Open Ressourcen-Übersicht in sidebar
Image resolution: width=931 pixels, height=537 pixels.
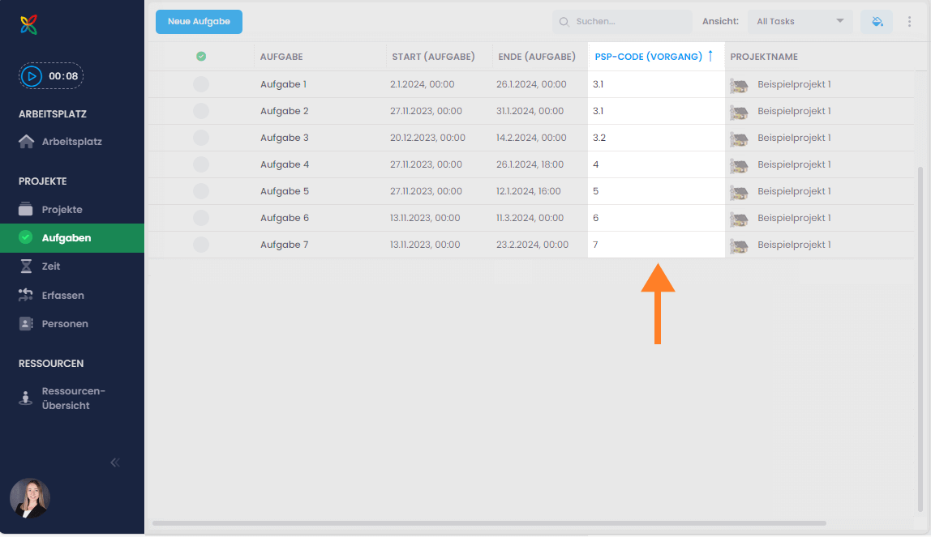click(x=72, y=398)
